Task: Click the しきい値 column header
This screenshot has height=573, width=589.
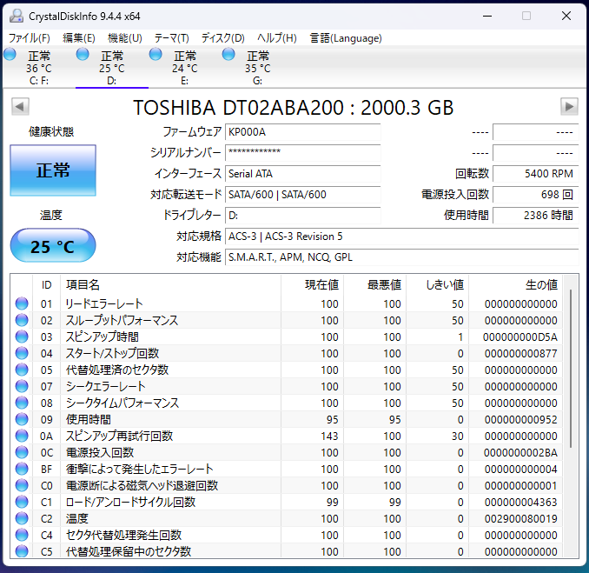Action: coord(438,285)
